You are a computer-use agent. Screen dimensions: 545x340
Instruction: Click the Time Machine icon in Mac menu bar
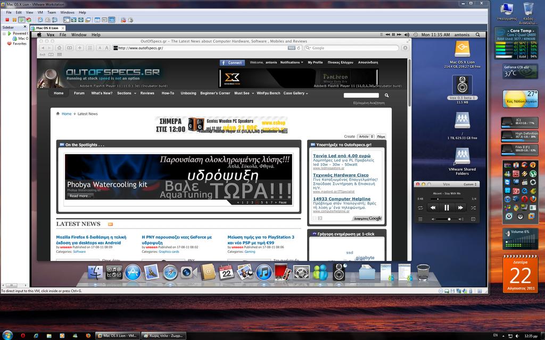click(x=415, y=35)
